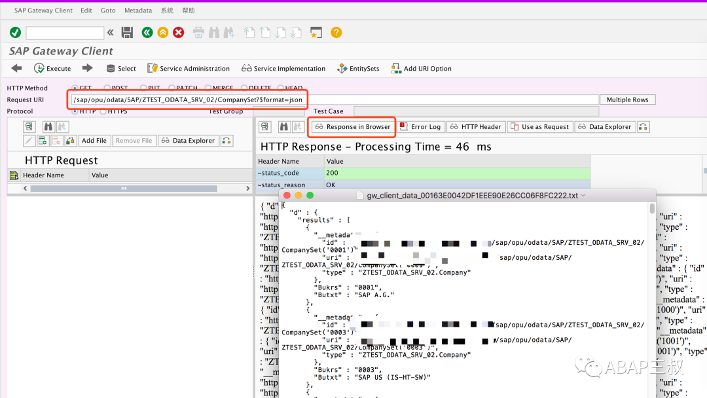
Task: Click the green Back double-arrow icon
Action: point(147,33)
